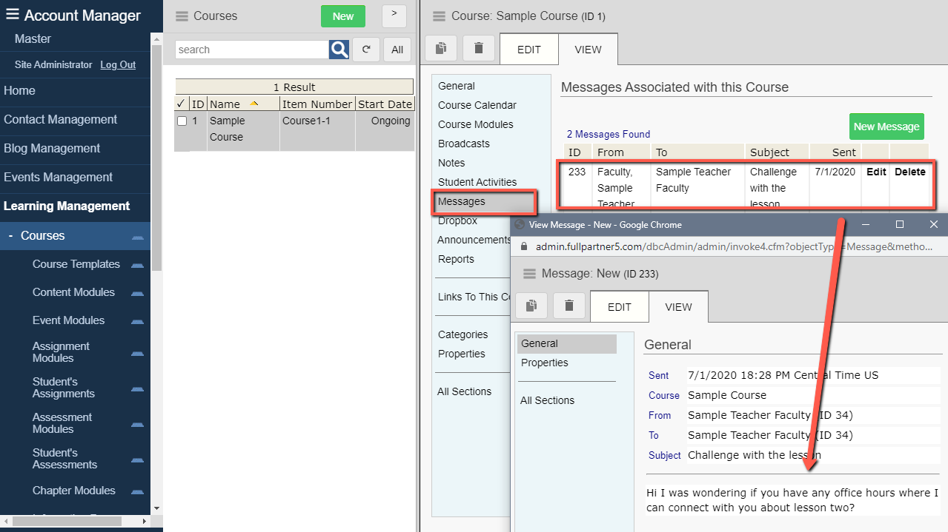This screenshot has width=948, height=532.
Task: Select Categories section of Sample Course
Action: click(463, 334)
